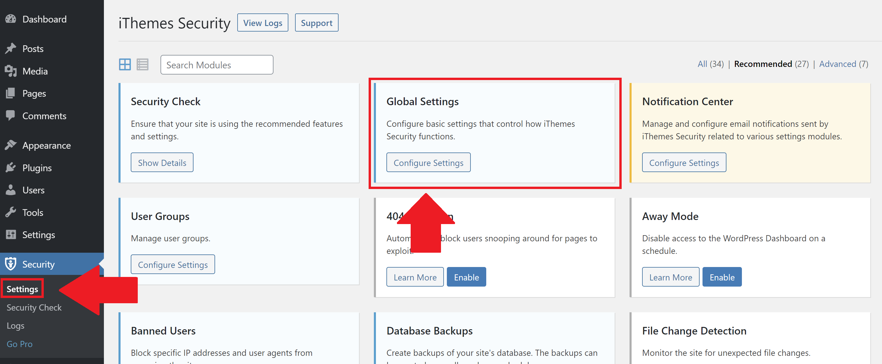Click the Go Pro link
This screenshot has height=364, width=882.
(x=20, y=344)
